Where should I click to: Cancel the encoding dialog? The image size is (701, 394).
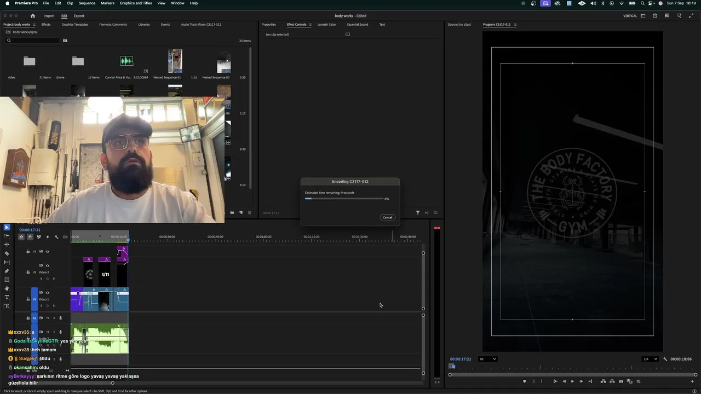tap(387, 217)
